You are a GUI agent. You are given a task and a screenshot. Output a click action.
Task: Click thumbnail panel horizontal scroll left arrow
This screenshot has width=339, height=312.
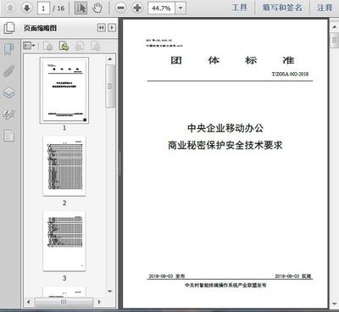[x=28, y=302]
